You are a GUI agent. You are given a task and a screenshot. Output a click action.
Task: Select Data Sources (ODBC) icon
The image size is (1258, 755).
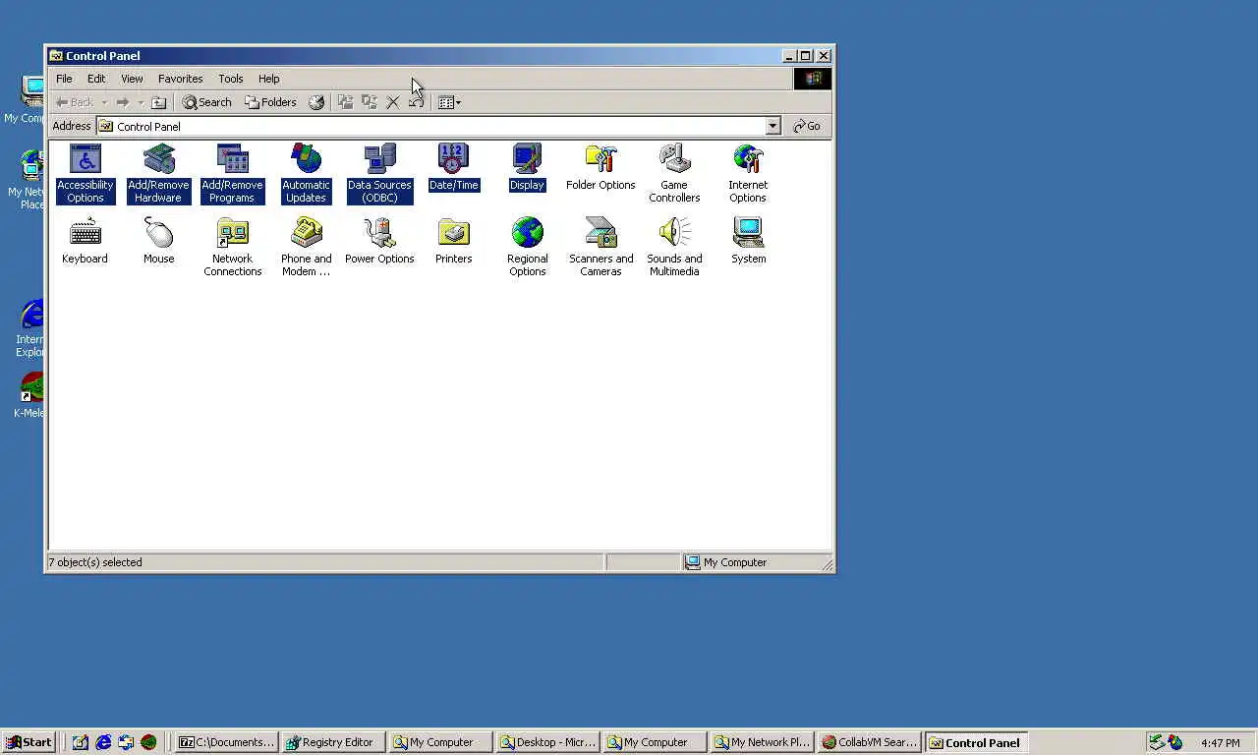[x=379, y=174]
